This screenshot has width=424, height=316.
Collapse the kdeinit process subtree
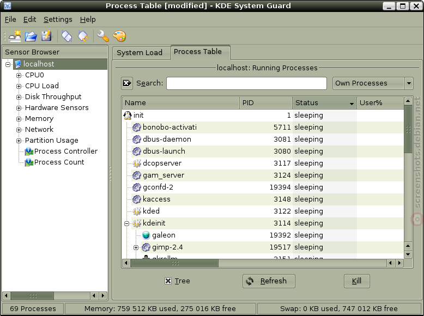pos(126,223)
